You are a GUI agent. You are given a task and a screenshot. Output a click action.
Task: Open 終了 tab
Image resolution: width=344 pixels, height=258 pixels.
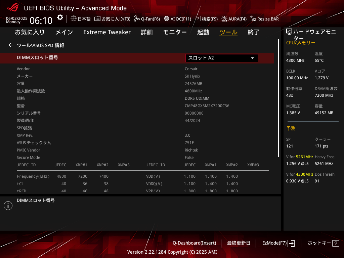point(254,32)
